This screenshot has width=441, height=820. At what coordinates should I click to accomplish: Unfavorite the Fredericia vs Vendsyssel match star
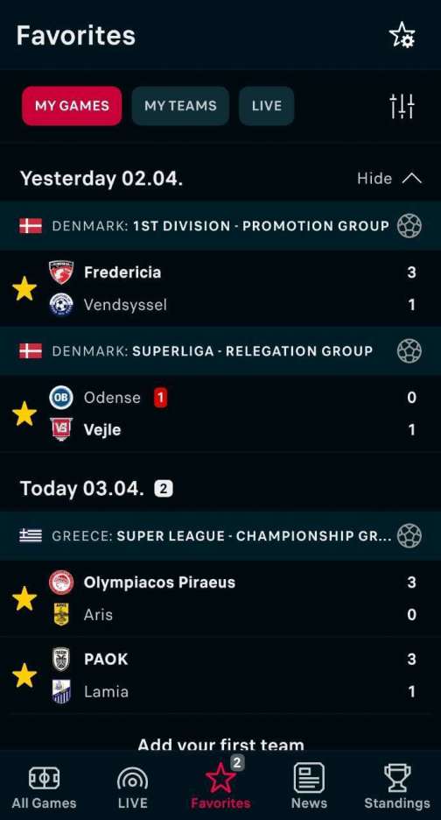(24, 289)
